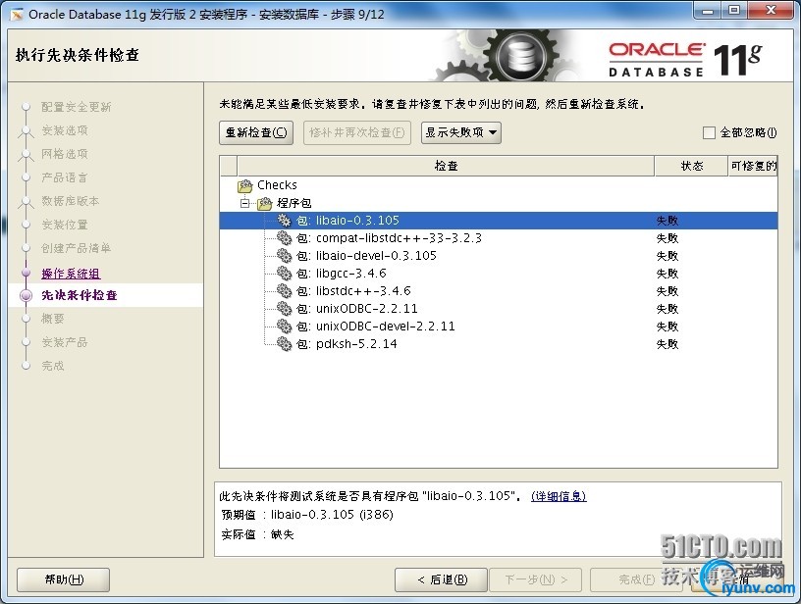Image resolution: width=801 pixels, height=604 pixels.
Task: Collapse the 程序包 tree node
Action: pyautogui.click(x=245, y=203)
